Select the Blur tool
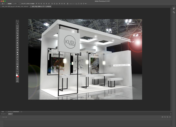 [x=17, y=52]
